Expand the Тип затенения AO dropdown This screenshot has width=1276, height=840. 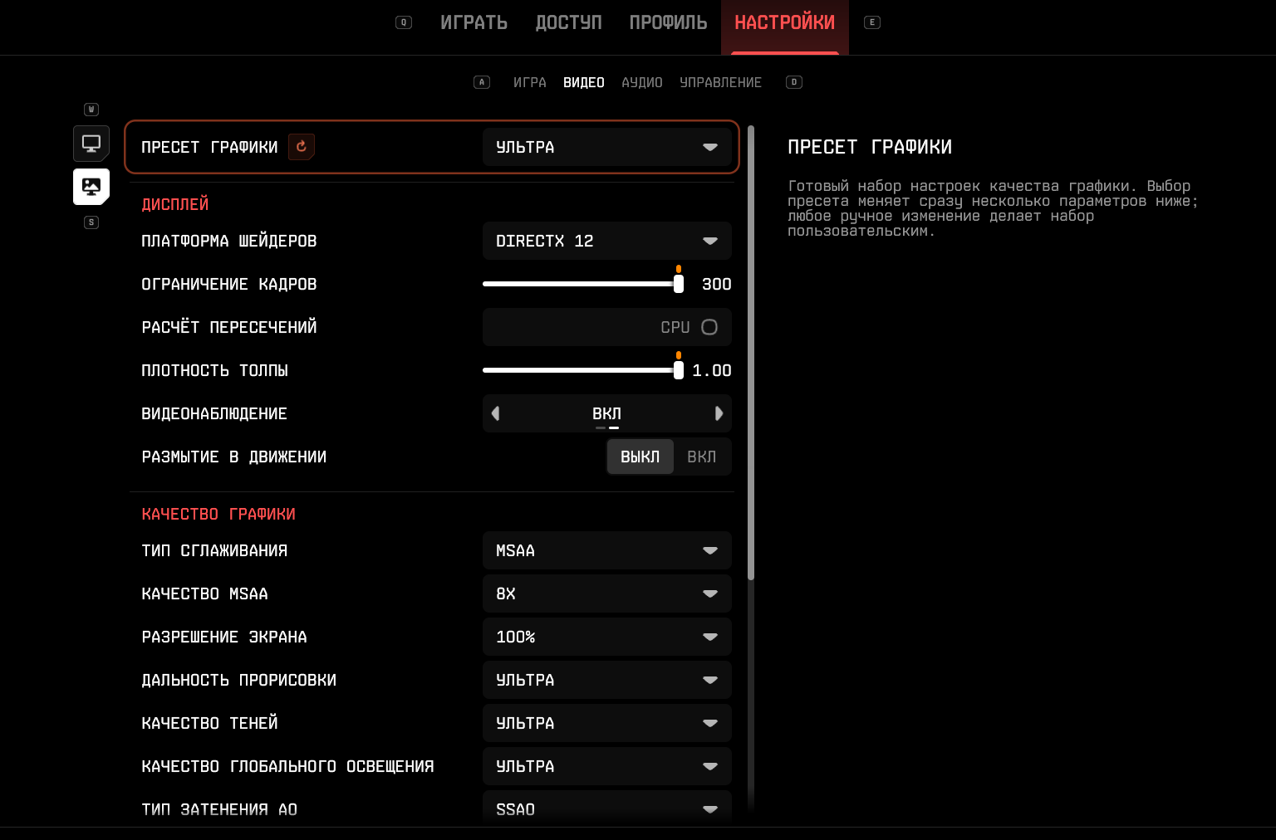click(607, 808)
